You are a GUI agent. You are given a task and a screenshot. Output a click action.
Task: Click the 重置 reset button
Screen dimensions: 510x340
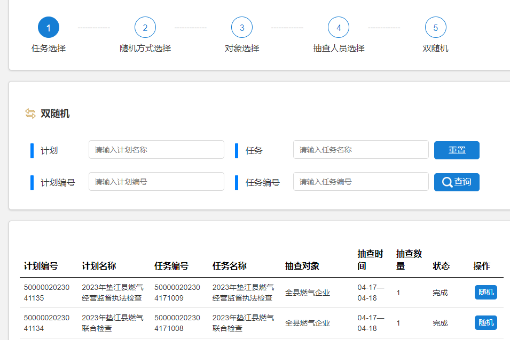(x=457, y=150)
